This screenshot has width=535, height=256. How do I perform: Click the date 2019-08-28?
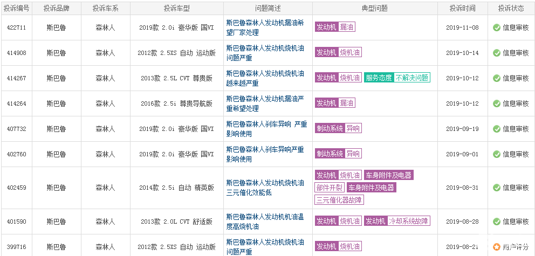point(462,222)
